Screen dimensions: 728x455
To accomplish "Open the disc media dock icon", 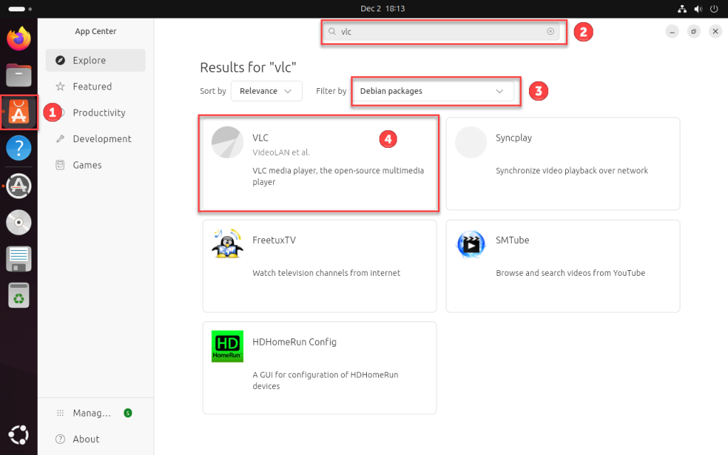I will pos(18,223).
